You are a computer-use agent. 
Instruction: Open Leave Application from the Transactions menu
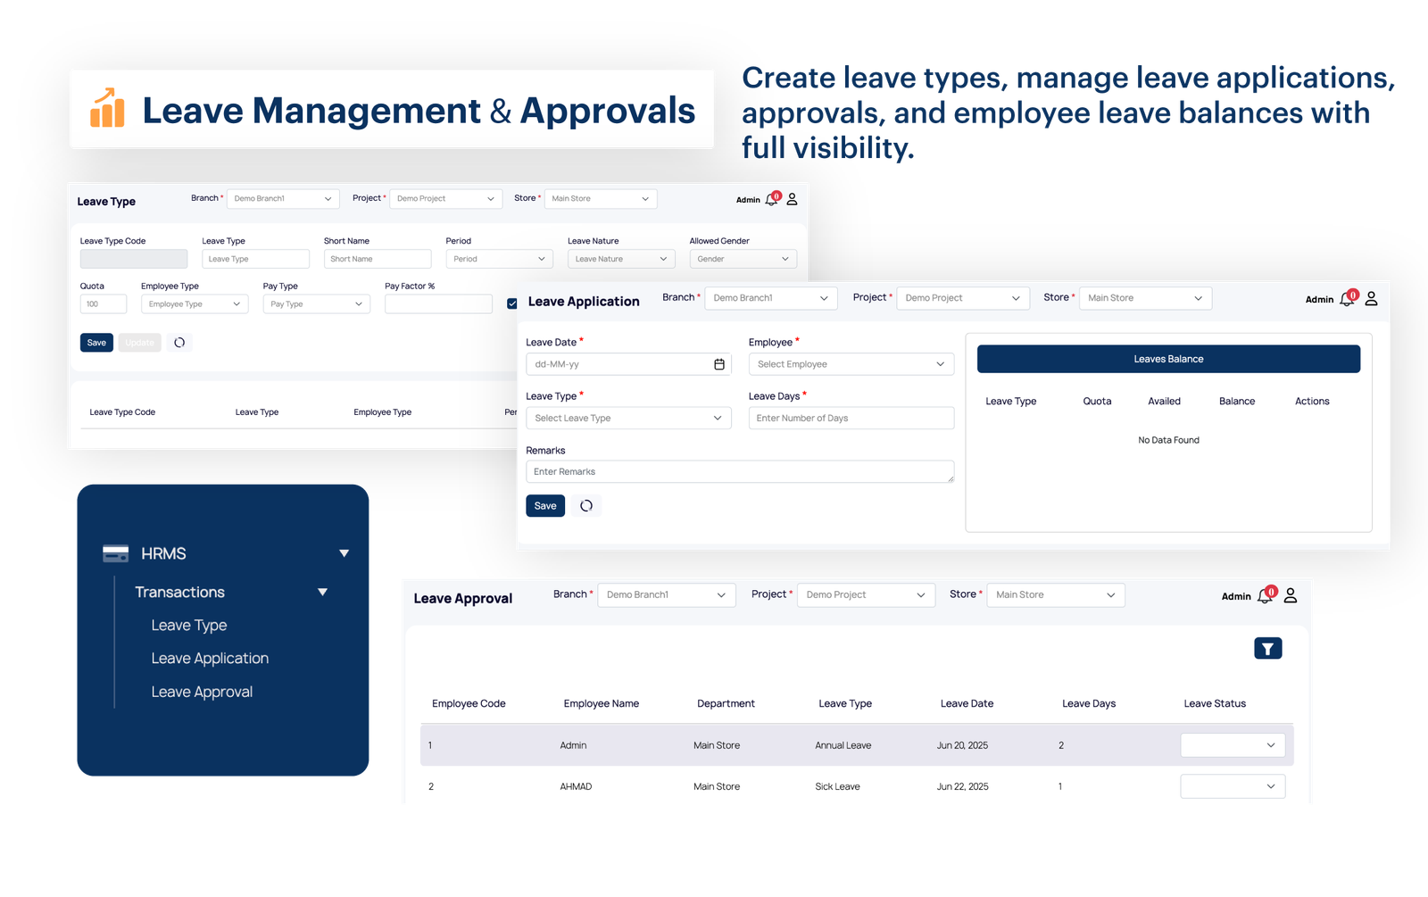tap(210, 658)
